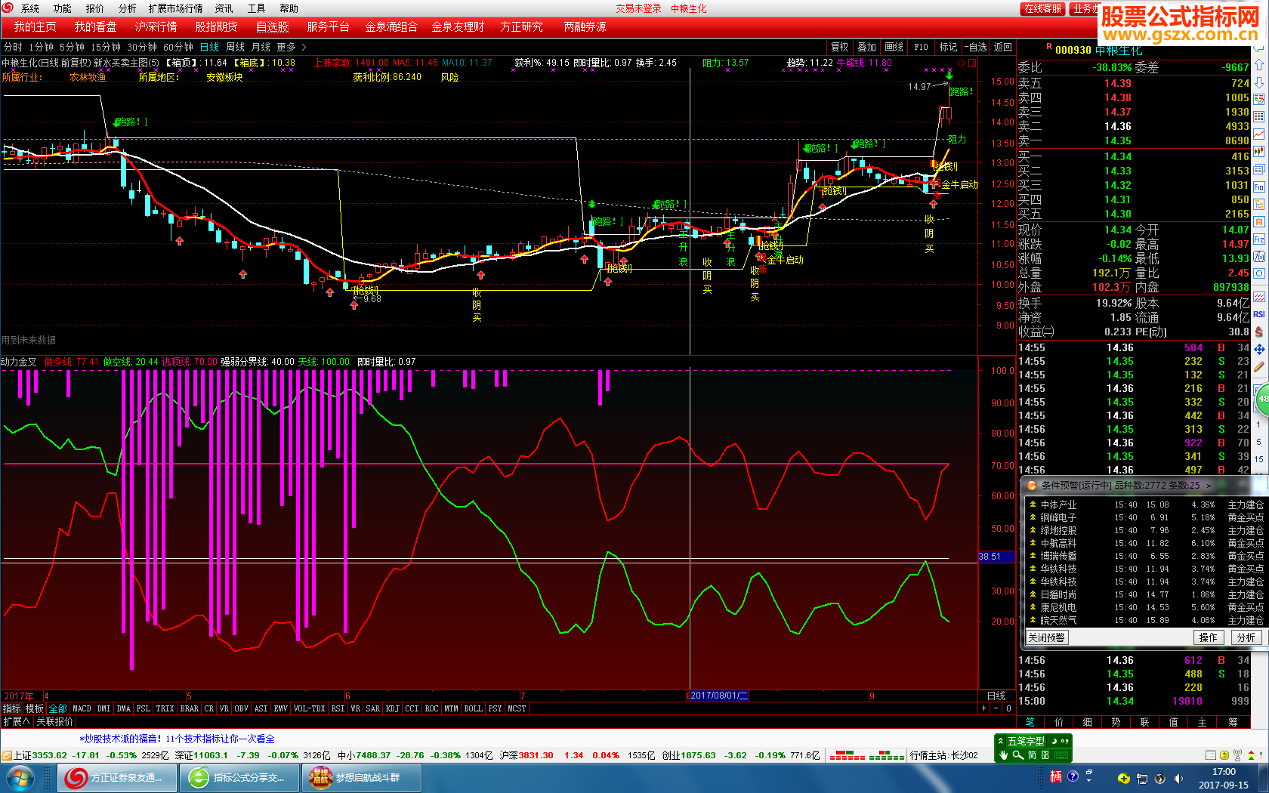1269x793 pixels.
Task: Open the 模板 selector
Action: tap(35, 708)
